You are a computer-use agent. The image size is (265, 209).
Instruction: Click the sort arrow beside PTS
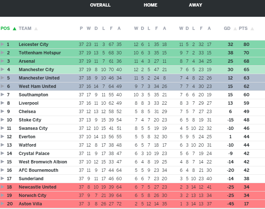(252, 28)
